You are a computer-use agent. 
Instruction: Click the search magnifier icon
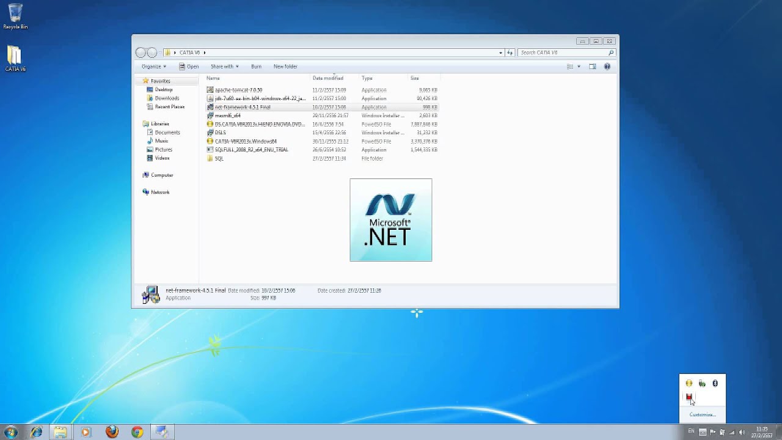click(x=610, y=53)
